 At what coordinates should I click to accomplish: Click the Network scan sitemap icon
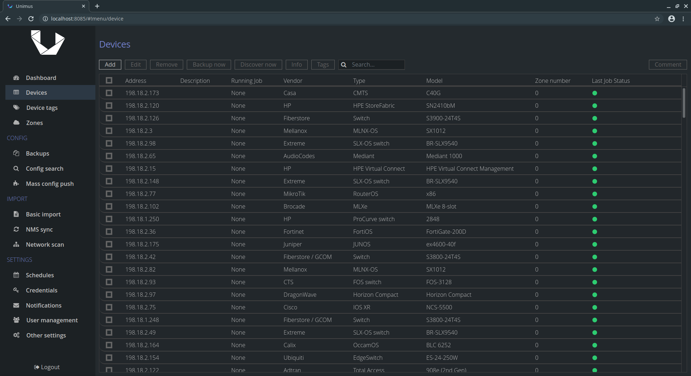pos(16,244)
